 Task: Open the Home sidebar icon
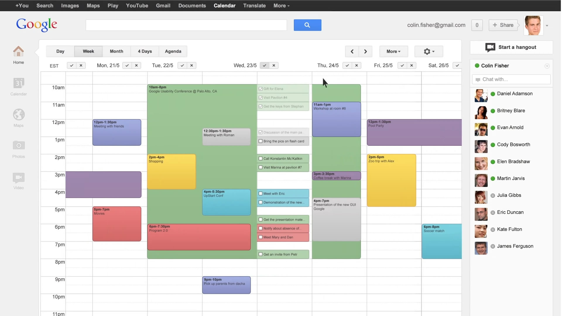18,51
